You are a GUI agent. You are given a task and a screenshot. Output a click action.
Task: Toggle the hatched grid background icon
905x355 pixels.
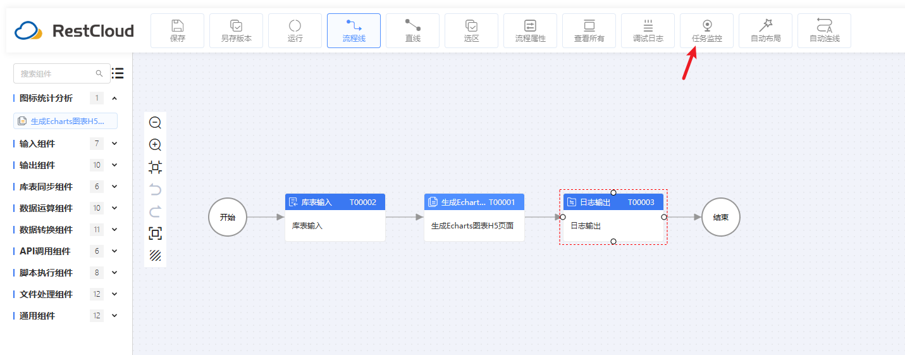[155, 256]
